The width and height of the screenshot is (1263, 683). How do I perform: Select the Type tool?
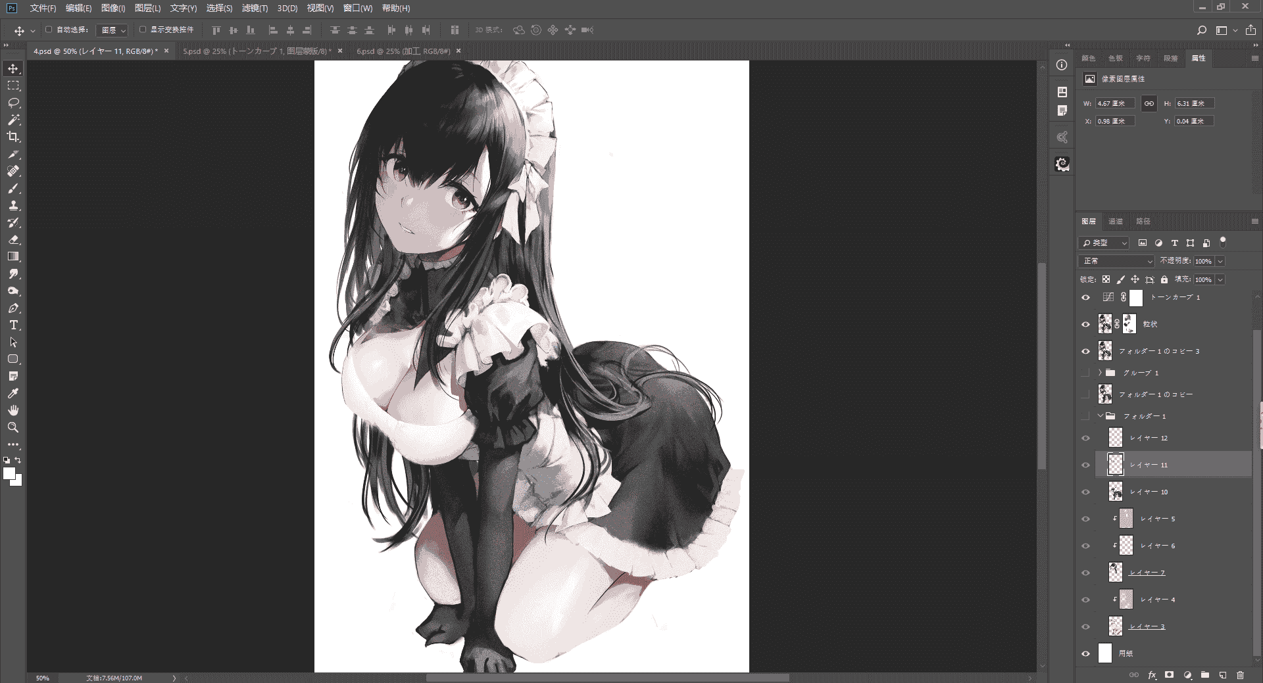click(13, 325)
